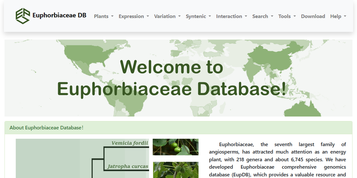Expand the Expression dropdown menu
This screenshot has height=178, width=357.
[x=133, y=16]
